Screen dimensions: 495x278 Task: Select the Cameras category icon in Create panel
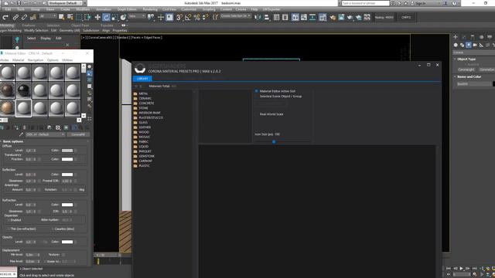coord(475,45)
